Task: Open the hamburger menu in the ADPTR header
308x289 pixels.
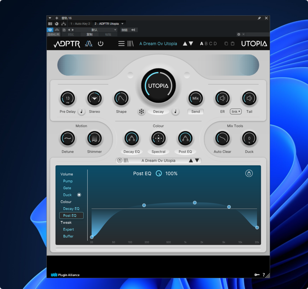Action: pos(122,43)
